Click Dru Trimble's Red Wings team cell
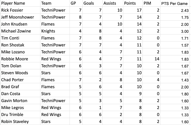 (55, 115)
